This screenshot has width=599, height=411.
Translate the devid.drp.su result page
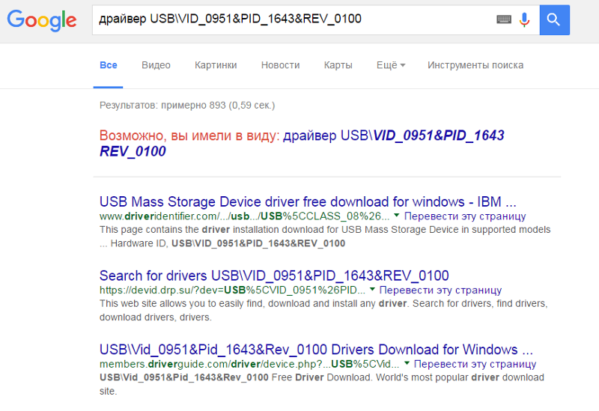440,290
